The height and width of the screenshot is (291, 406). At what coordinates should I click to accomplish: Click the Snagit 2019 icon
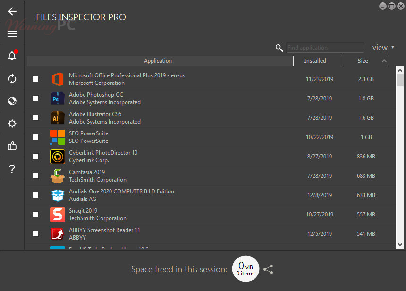click(x=58, y=215)
